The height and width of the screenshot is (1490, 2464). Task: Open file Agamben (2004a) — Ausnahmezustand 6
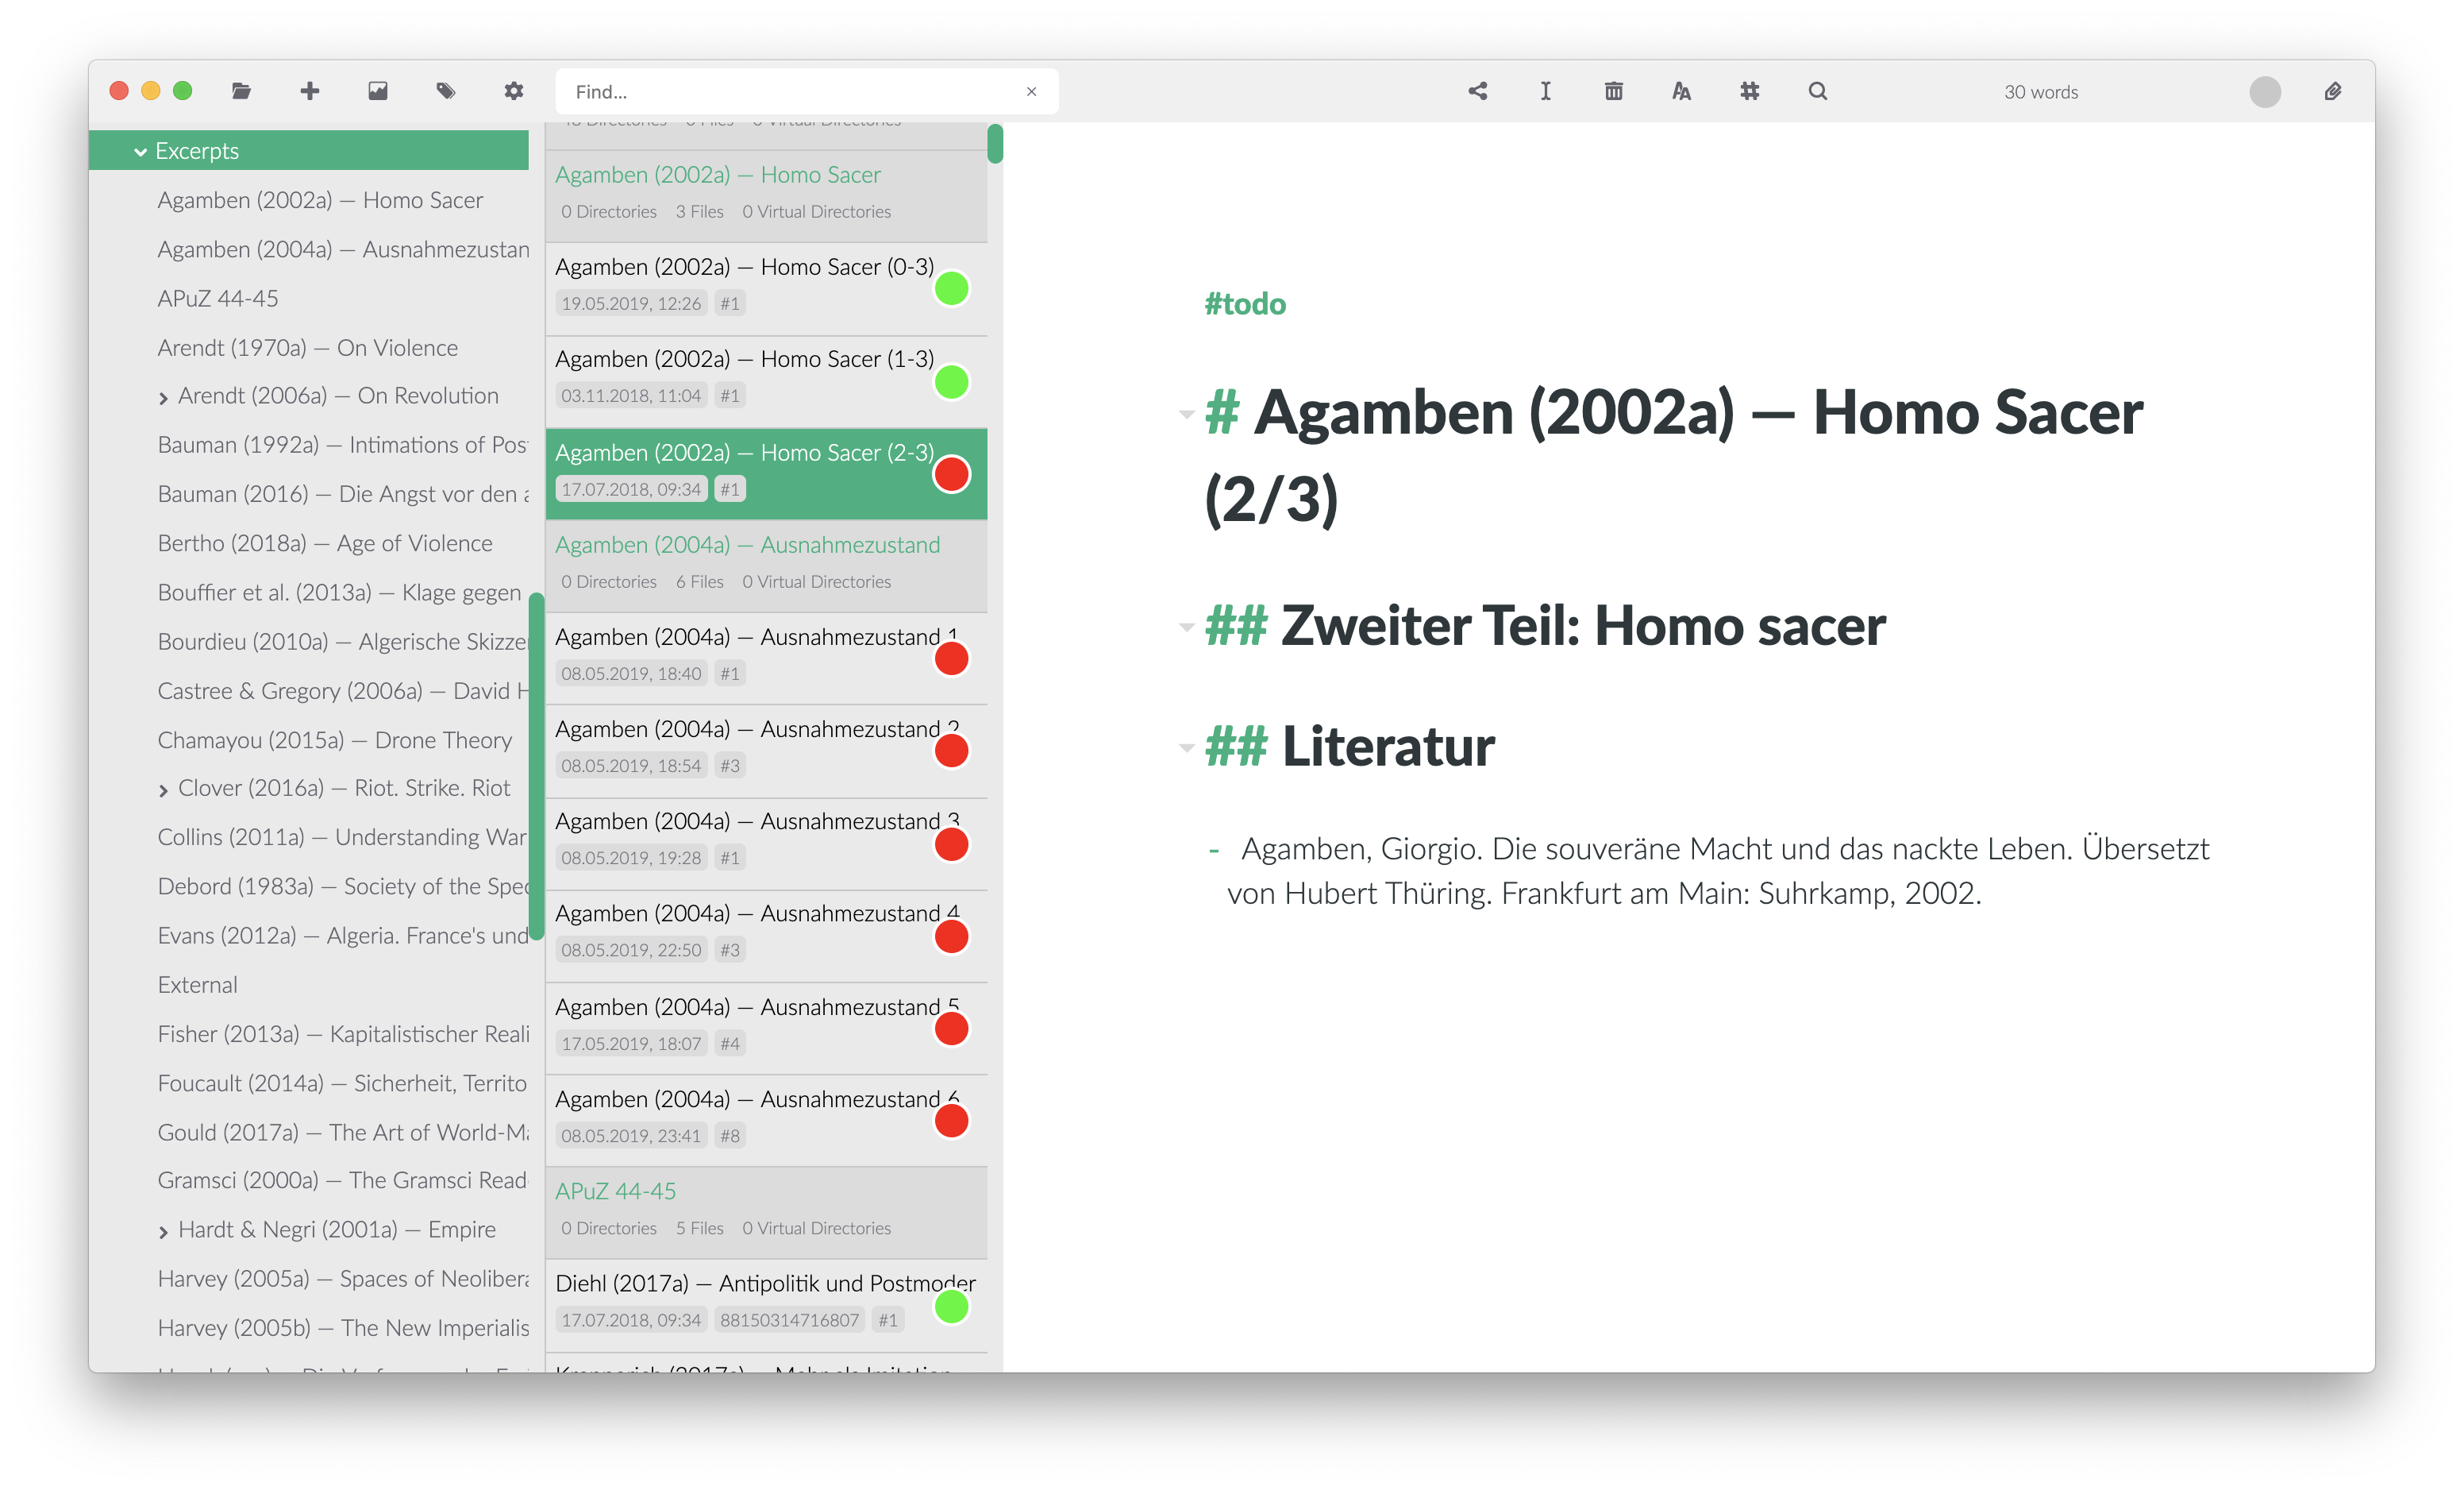coord(766,1121)
